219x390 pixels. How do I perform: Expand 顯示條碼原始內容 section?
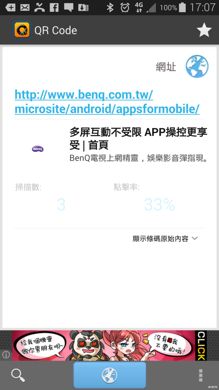coord(161,239)
